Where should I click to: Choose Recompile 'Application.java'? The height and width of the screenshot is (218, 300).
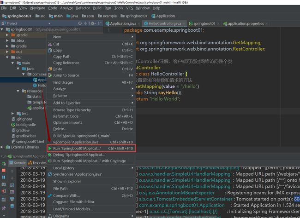tap(91, 142)
